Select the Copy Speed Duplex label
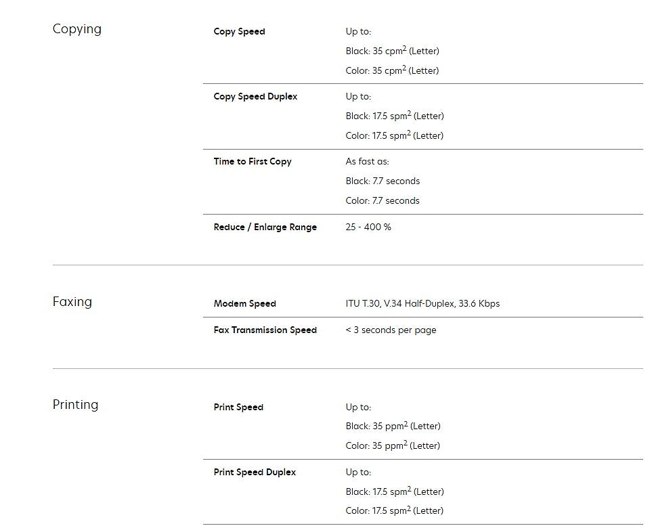Image resolution: width=654 pixels, height=526 pixels. tap(255, 97)
